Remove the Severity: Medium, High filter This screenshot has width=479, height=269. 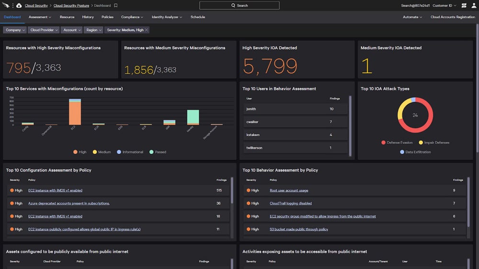(x=147, y=30)
